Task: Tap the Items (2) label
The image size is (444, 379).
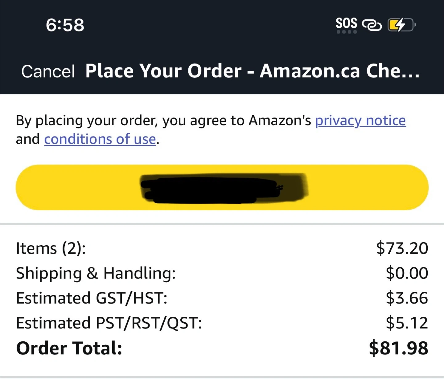Action: 51,248
